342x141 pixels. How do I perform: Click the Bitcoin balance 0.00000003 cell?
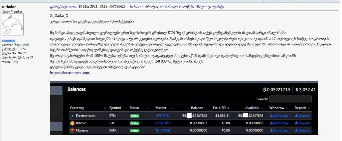pos(198,123)
